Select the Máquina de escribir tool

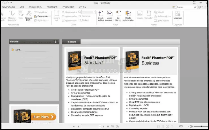click(12, 15)
